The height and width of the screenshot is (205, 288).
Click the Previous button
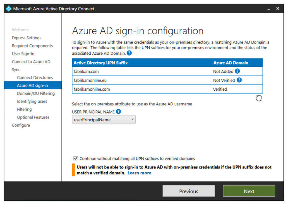click(x=189, y=191)
